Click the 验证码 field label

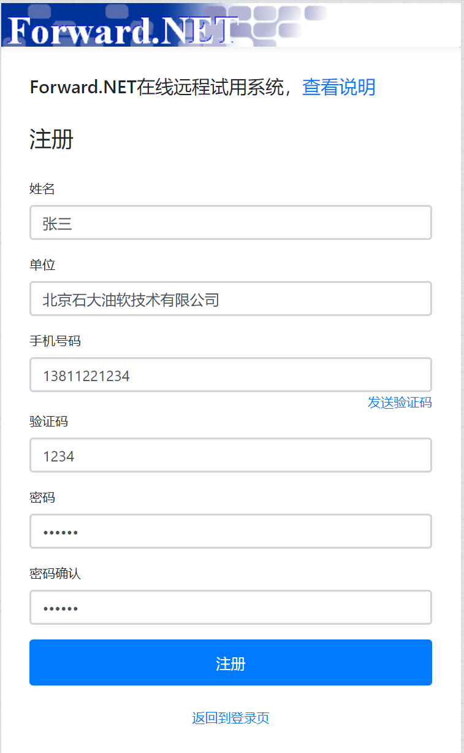point(48,422)
